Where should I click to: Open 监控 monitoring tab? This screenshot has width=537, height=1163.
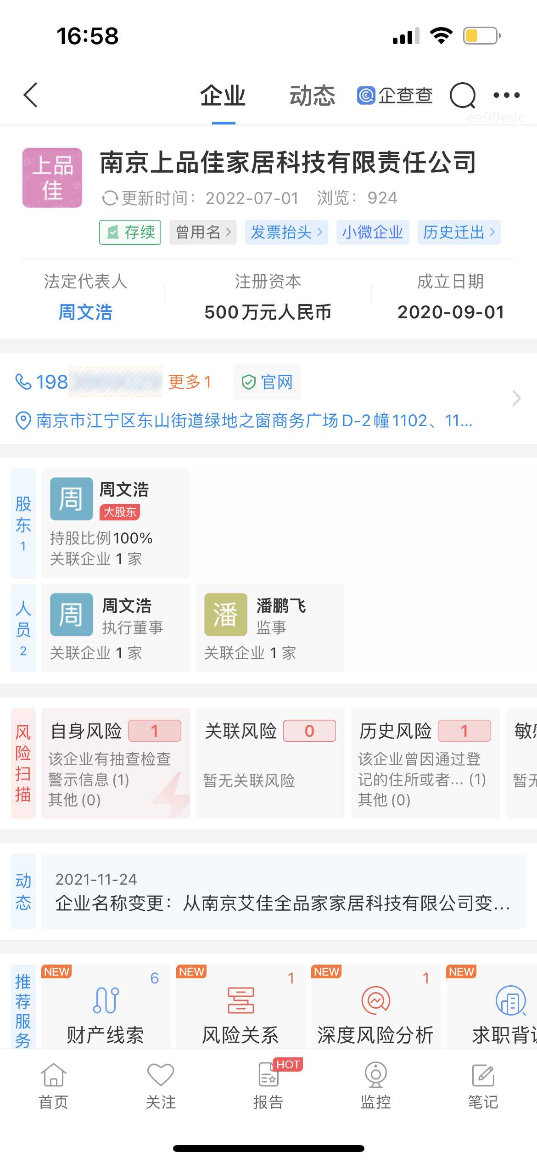point(375,1086)
